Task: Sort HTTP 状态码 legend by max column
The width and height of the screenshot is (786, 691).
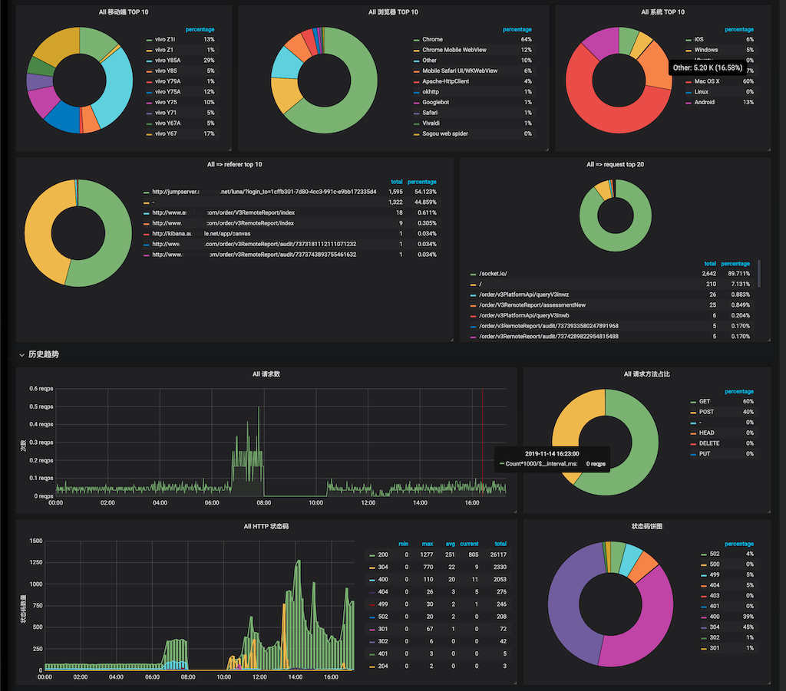Action: click(427, 544)
